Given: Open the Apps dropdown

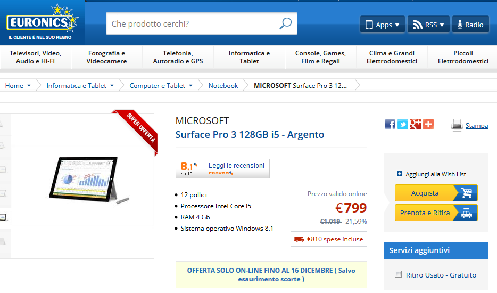Looking at the screenshot, I should coord(383,25).
